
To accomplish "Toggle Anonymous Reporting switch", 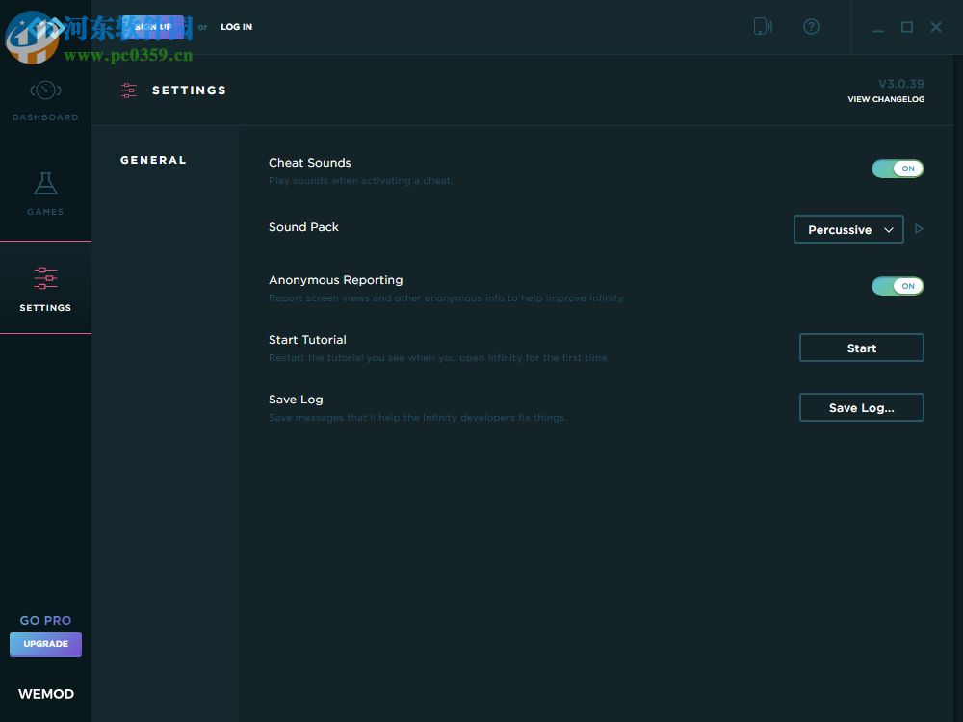I will pyautogui.click(x=898, y=286).
